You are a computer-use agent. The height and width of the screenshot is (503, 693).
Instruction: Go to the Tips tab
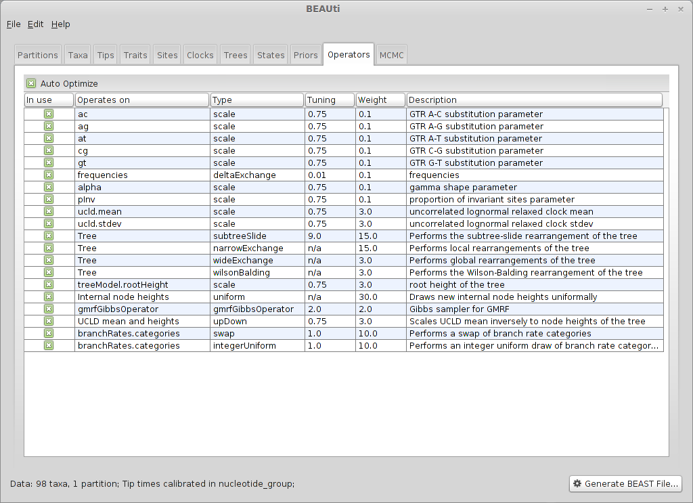106,56
